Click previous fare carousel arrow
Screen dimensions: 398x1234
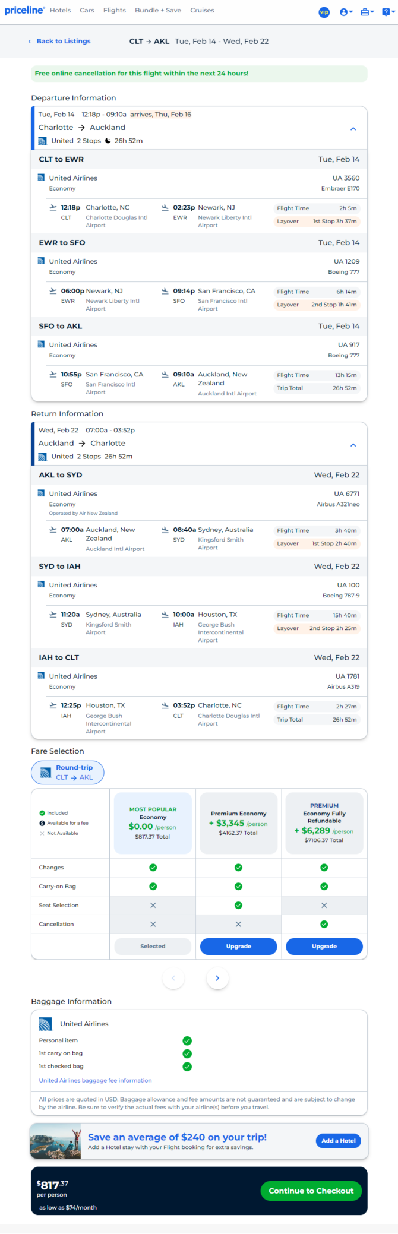click(x=173, y=978)
